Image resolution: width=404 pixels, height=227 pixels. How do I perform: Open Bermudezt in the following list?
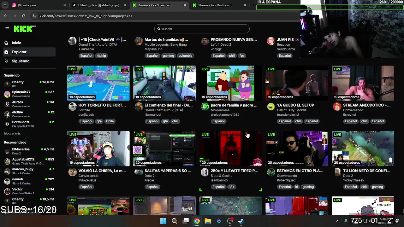pos(29,124)
